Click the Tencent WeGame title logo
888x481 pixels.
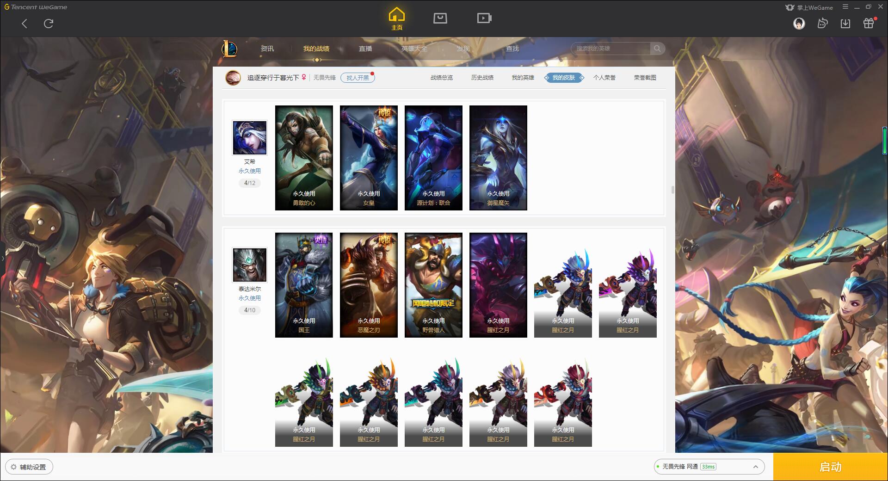click(x=36, y=7)
